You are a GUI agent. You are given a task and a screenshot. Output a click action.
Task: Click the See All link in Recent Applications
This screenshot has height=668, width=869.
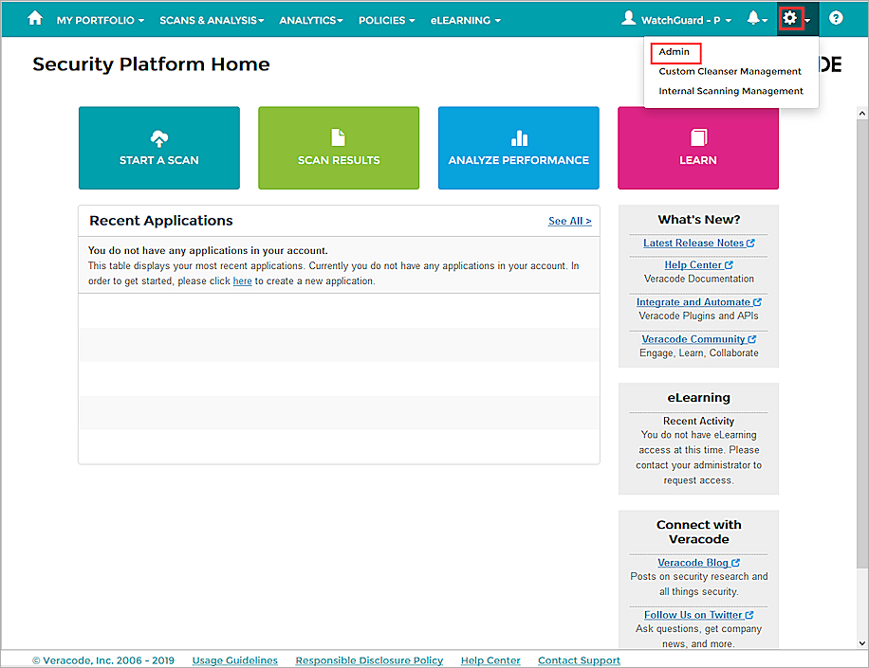569,221
